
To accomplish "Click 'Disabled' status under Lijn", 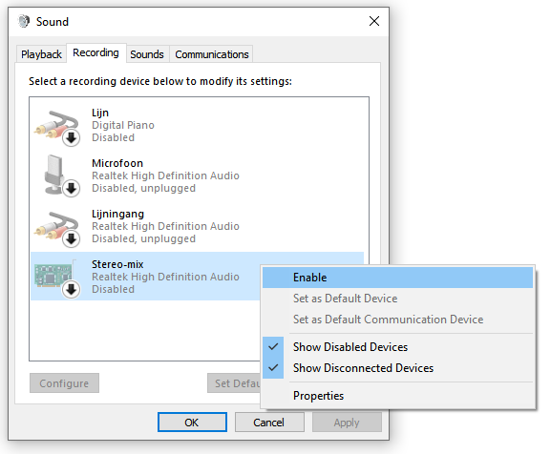I will click(113, 137).
